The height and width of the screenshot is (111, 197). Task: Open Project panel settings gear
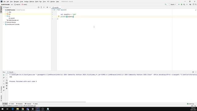pos(47,7)
